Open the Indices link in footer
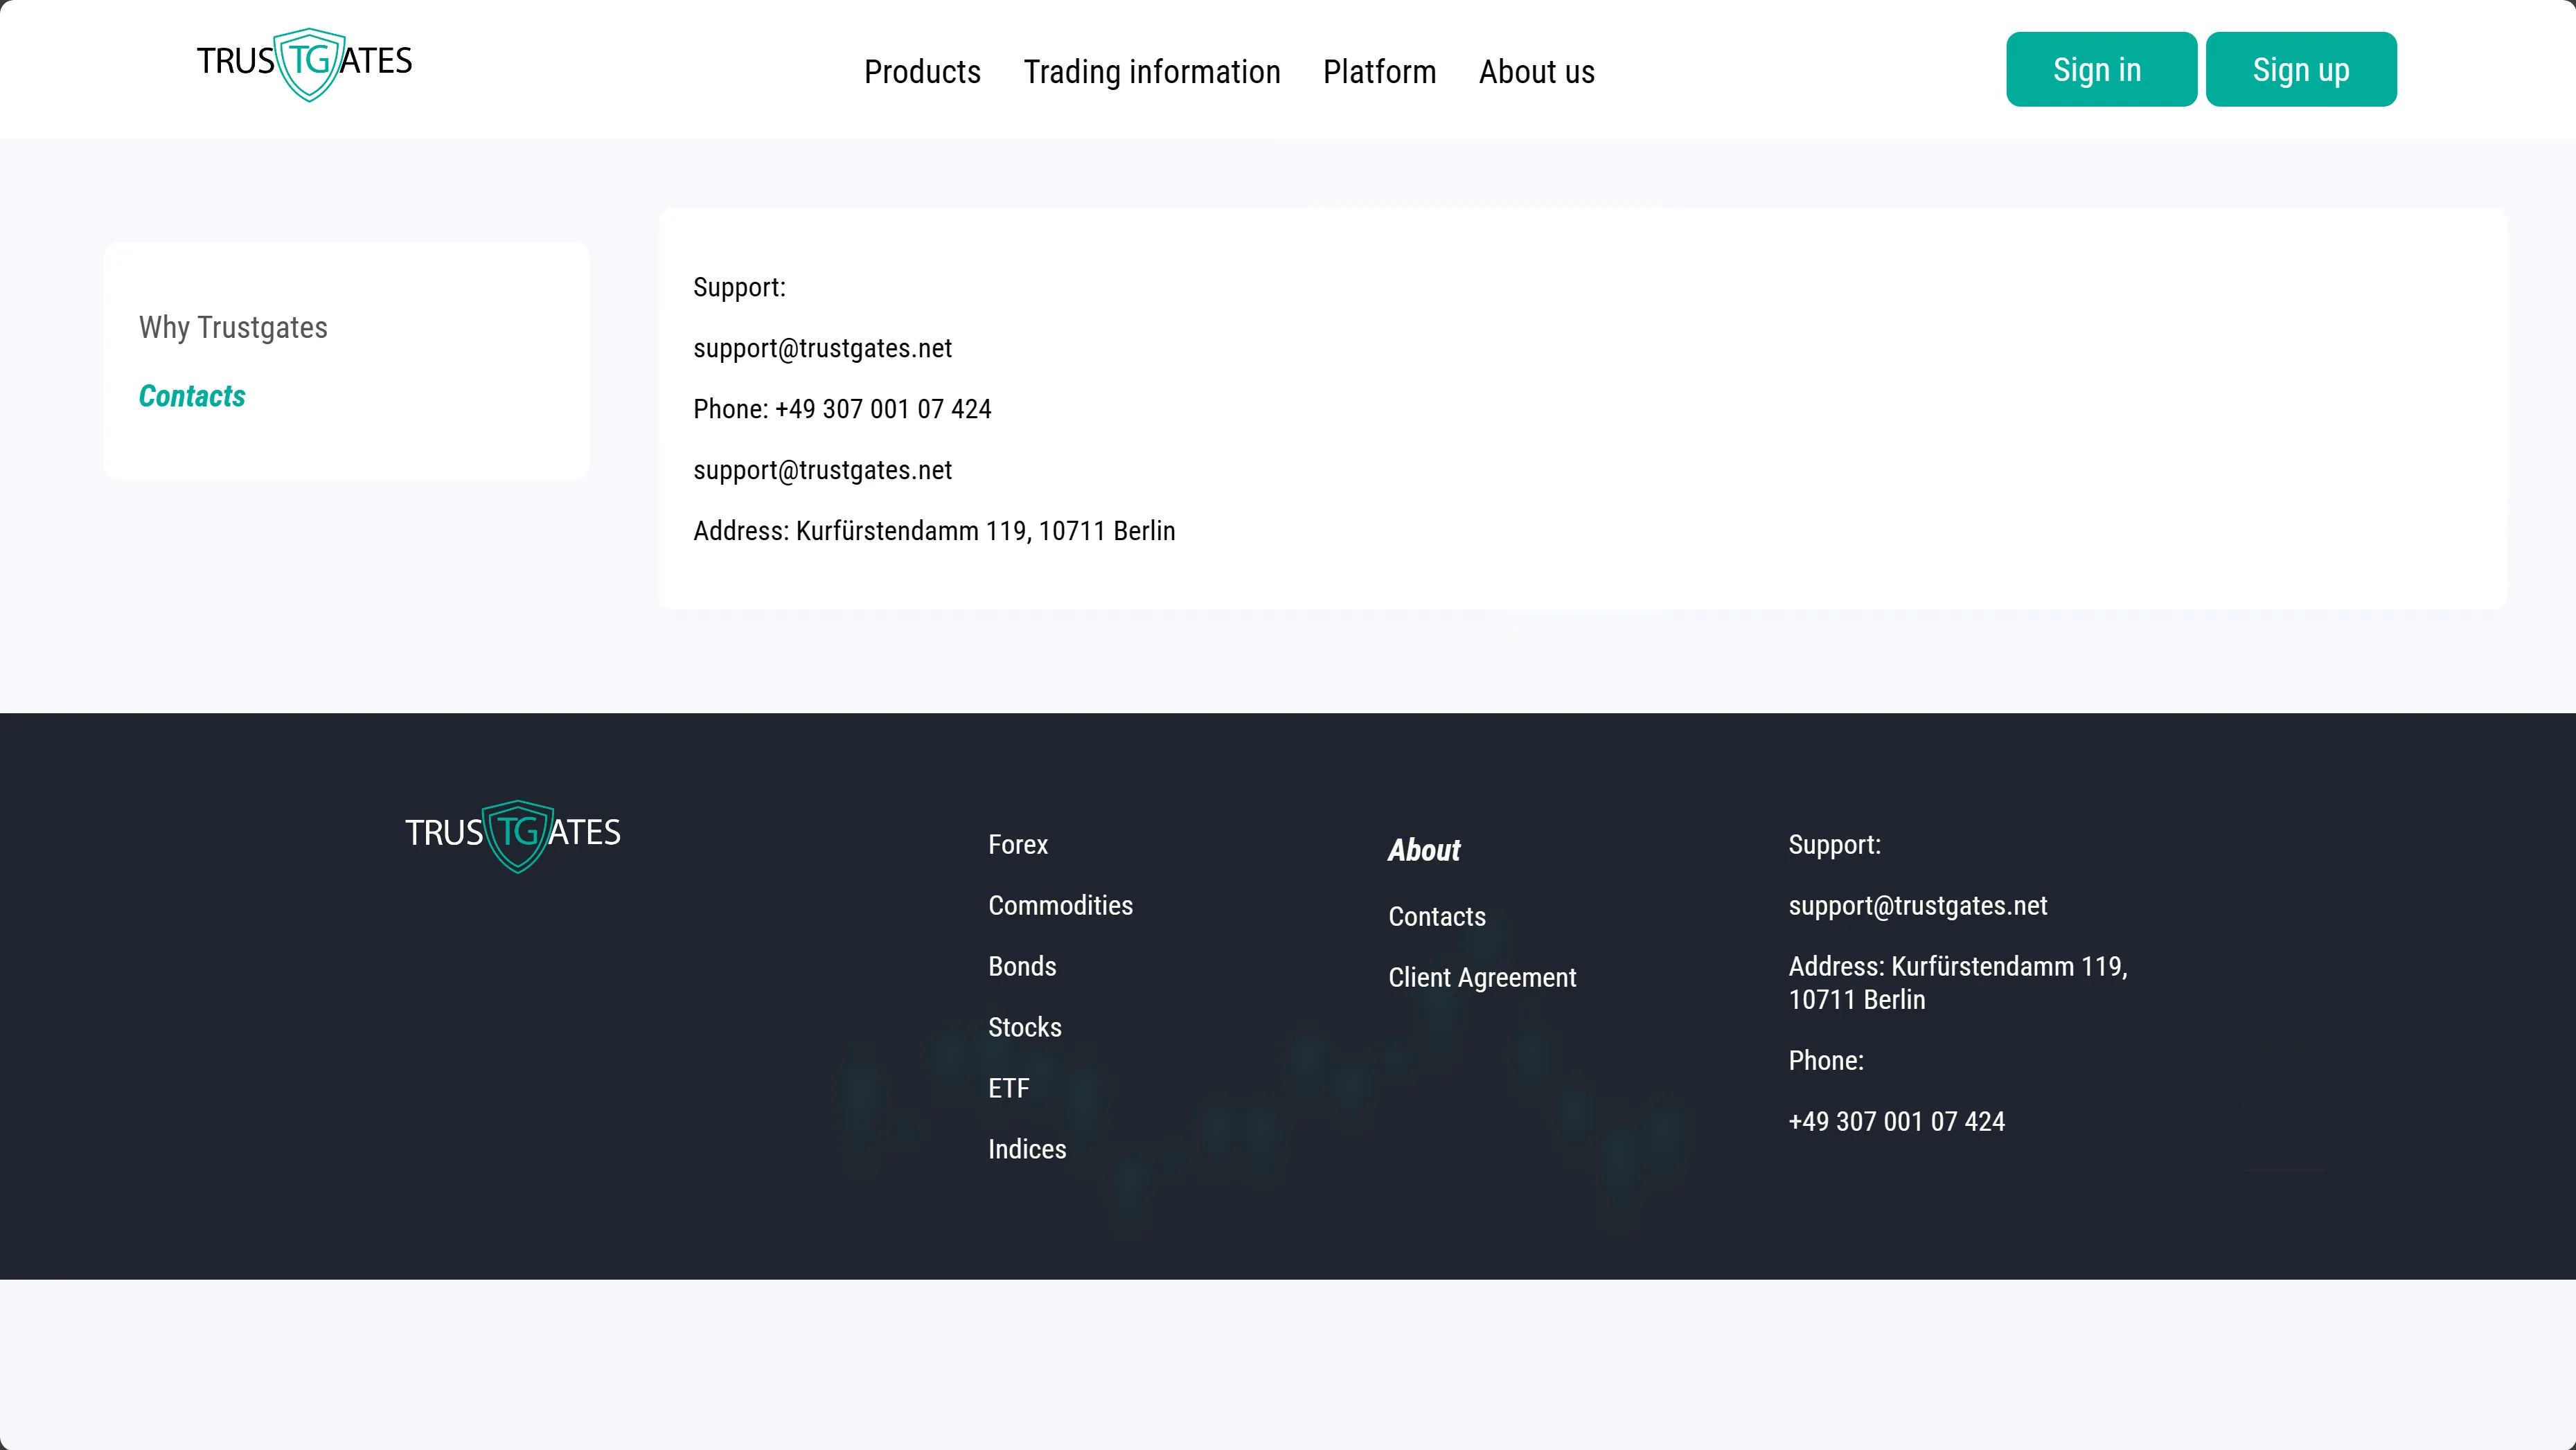The height and width of the screenshot is (1450, 2576). 1027,1150
